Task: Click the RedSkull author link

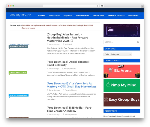Action: click(x=68, y=44)
